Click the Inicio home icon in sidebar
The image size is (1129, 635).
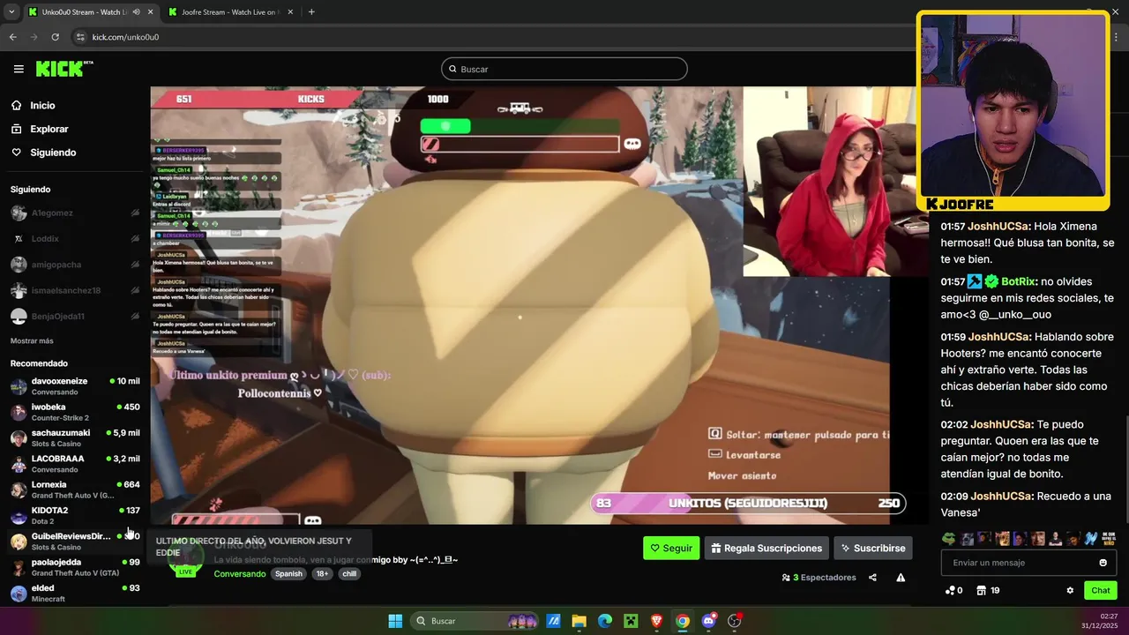coord(17,105)
